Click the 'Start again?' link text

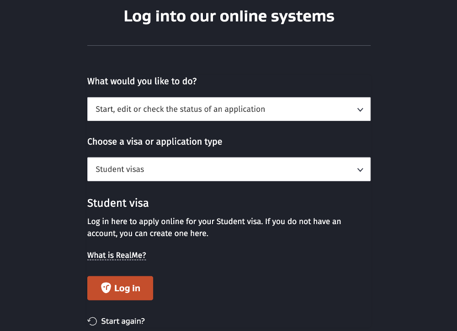coord(123,321)
